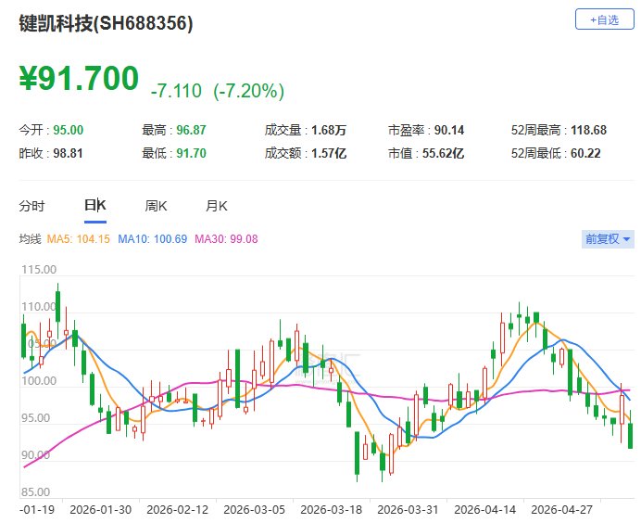Click the current price ¥91.700
The width and height of the screenshot is (641, 523).
[x=79, y=78]
